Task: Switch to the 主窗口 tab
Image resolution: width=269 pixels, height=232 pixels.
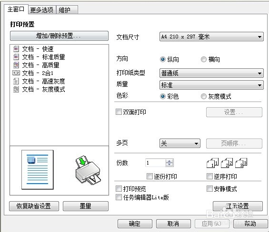Action: point(16,9)
